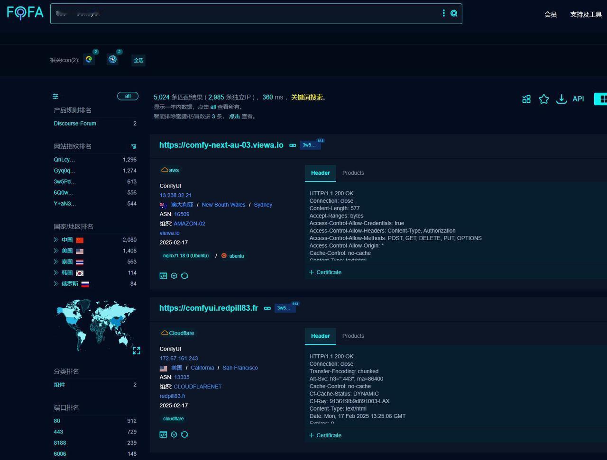Click the star favorite icon
The height and width of the screenshot is (460, 607).
544,99
